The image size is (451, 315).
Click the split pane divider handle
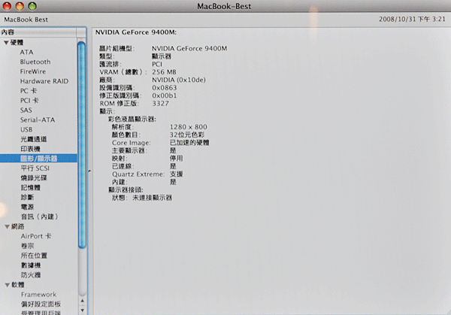pyautogui.click(x=89, y=171)
